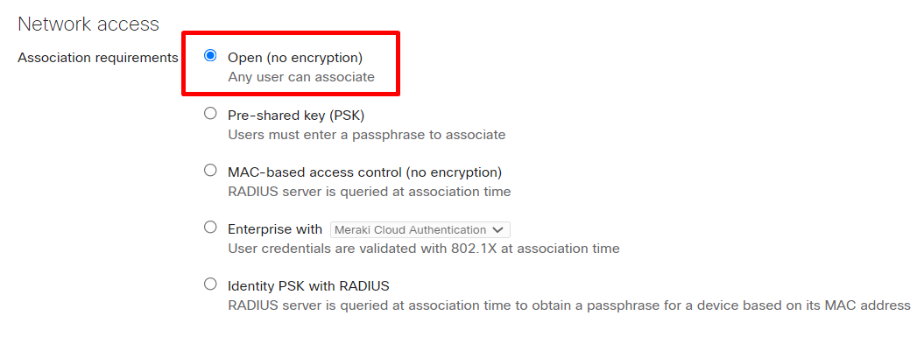The width and height of the screenshot is (924, 344).
Task: Select Identity PSK with RADIUS radio button
Action: [x=210, y=284]
